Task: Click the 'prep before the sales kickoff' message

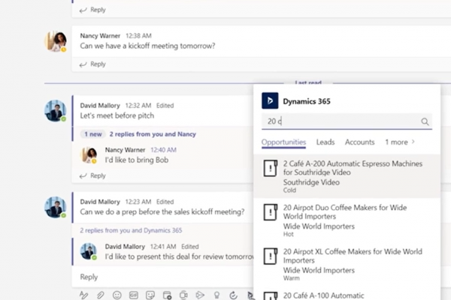Action: (x=162, y=211)
